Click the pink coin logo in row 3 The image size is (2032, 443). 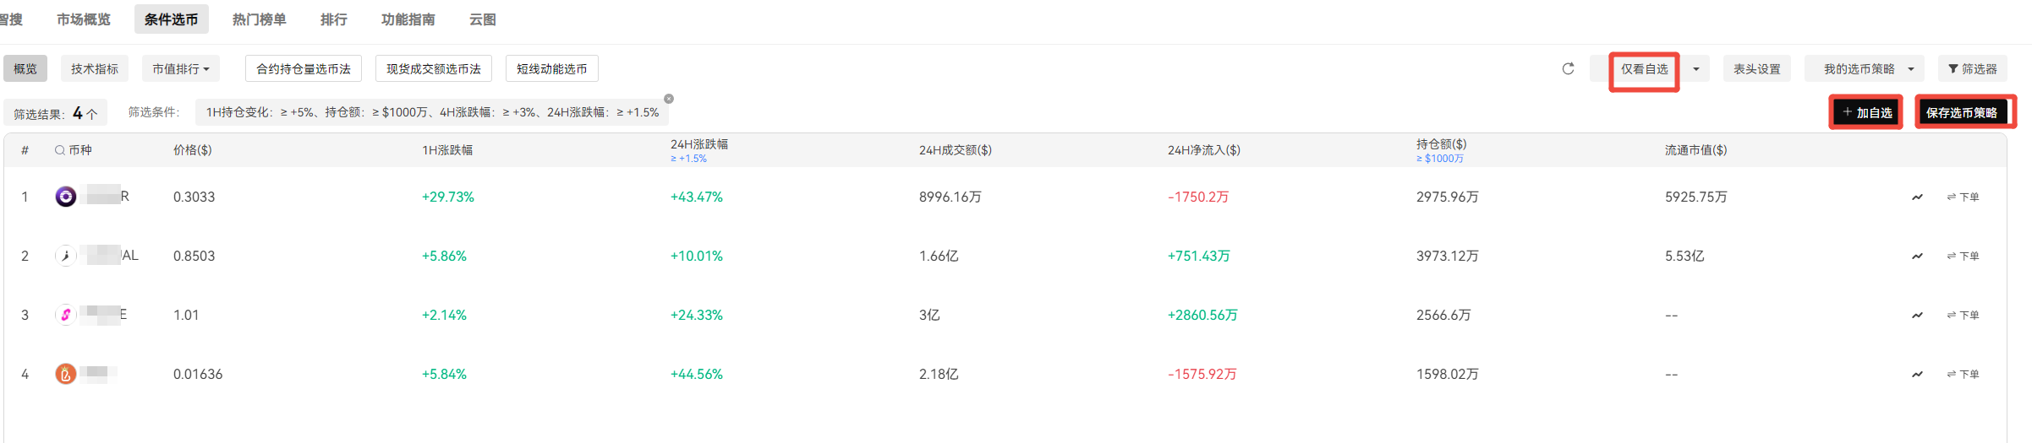click(66, 315)
